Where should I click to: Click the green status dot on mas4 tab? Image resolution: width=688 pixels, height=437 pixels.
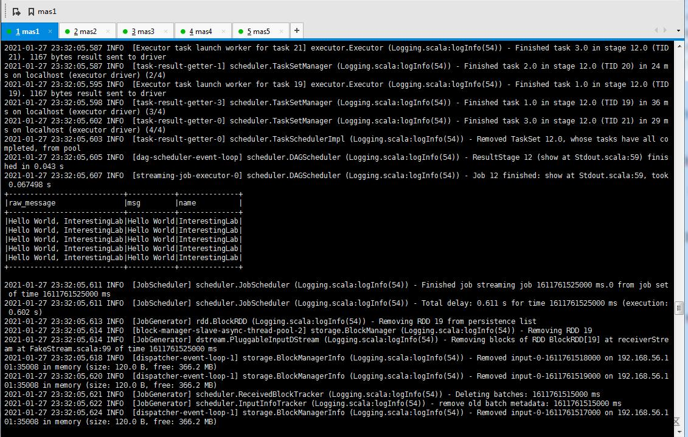(x=184, y=32)
